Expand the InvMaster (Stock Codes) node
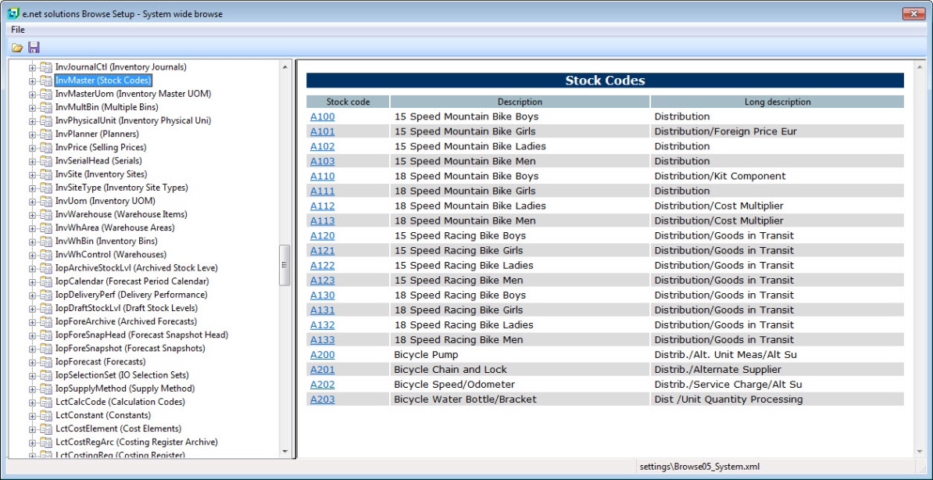 tap(33, 81)
